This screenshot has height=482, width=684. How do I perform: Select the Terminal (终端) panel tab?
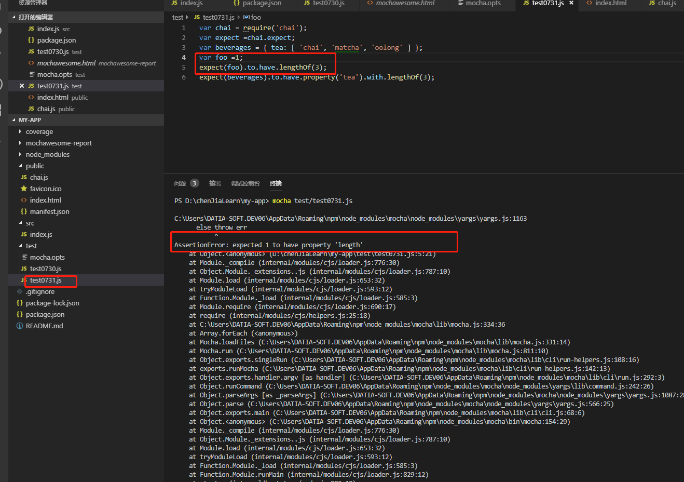pos(276,183)
